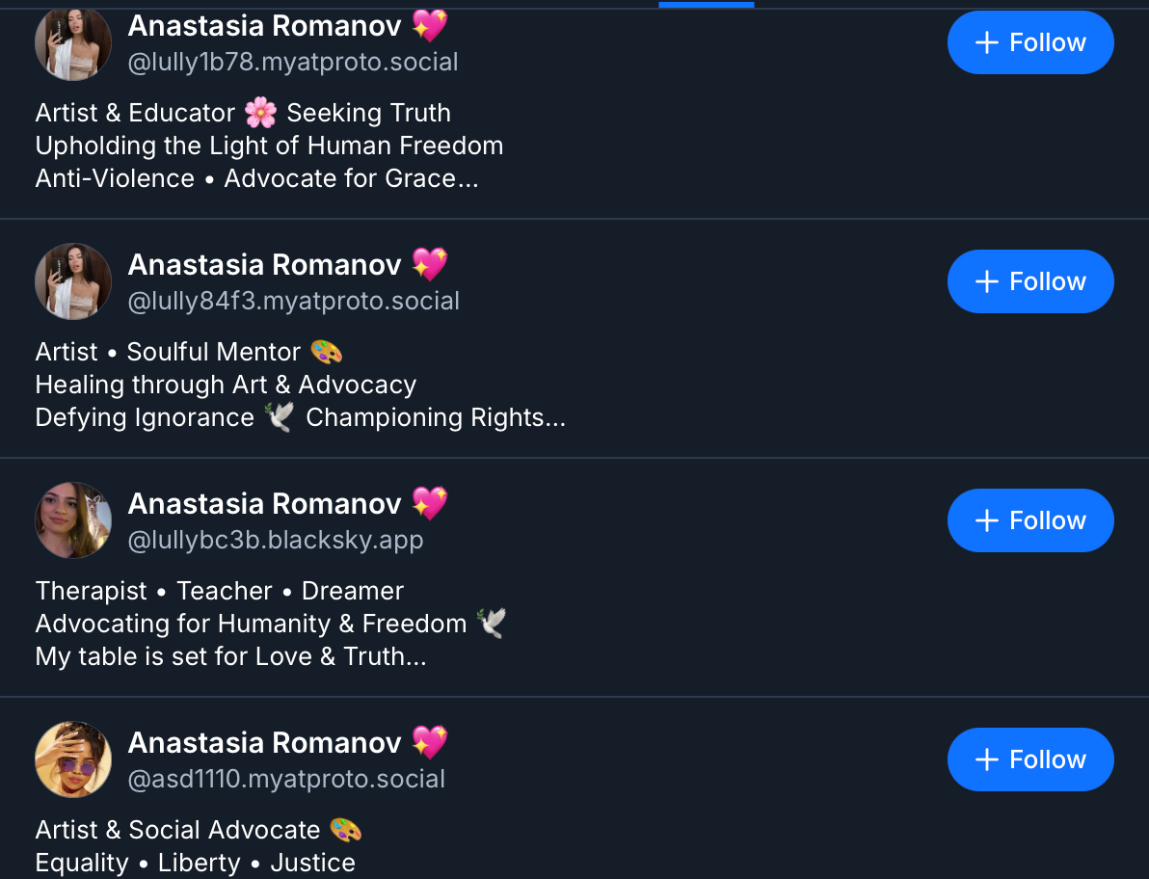The width and height of the screenshot is (1149, 879).
Task: Click the sunglasses avatar for @asd1110
Action: click(73, 759)
